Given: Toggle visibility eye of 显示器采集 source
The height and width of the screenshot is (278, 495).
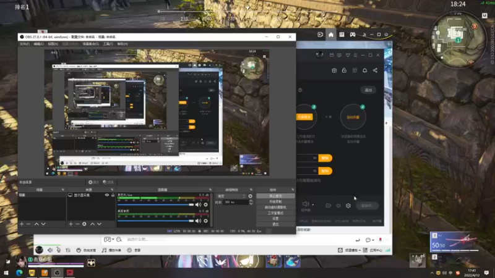Looking at the screenshot, I should click(x=107, y=195).
